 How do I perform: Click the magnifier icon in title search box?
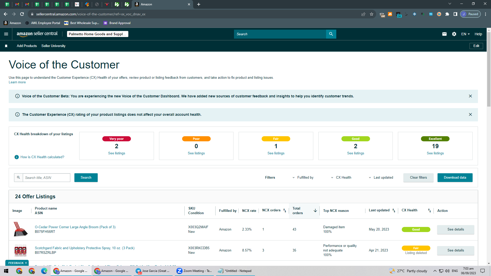(x=18, y=178)
